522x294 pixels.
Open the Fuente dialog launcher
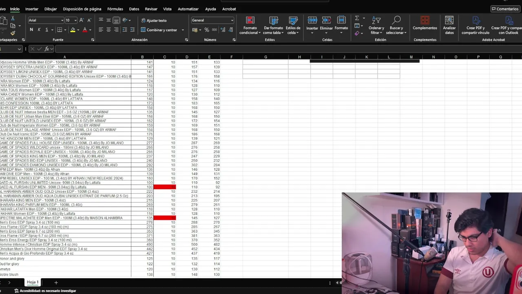(x=93, y=40)
